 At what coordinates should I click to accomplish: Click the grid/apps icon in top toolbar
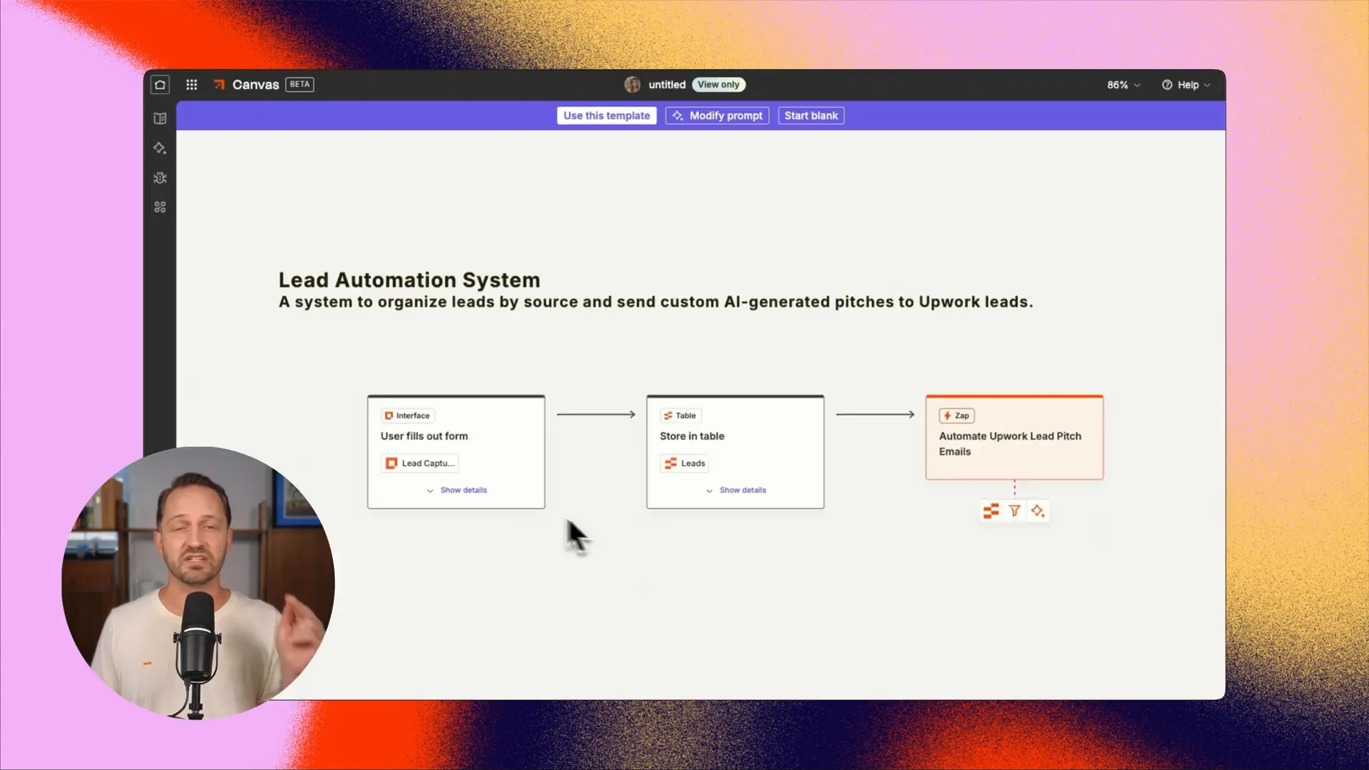tap(191, 85)
